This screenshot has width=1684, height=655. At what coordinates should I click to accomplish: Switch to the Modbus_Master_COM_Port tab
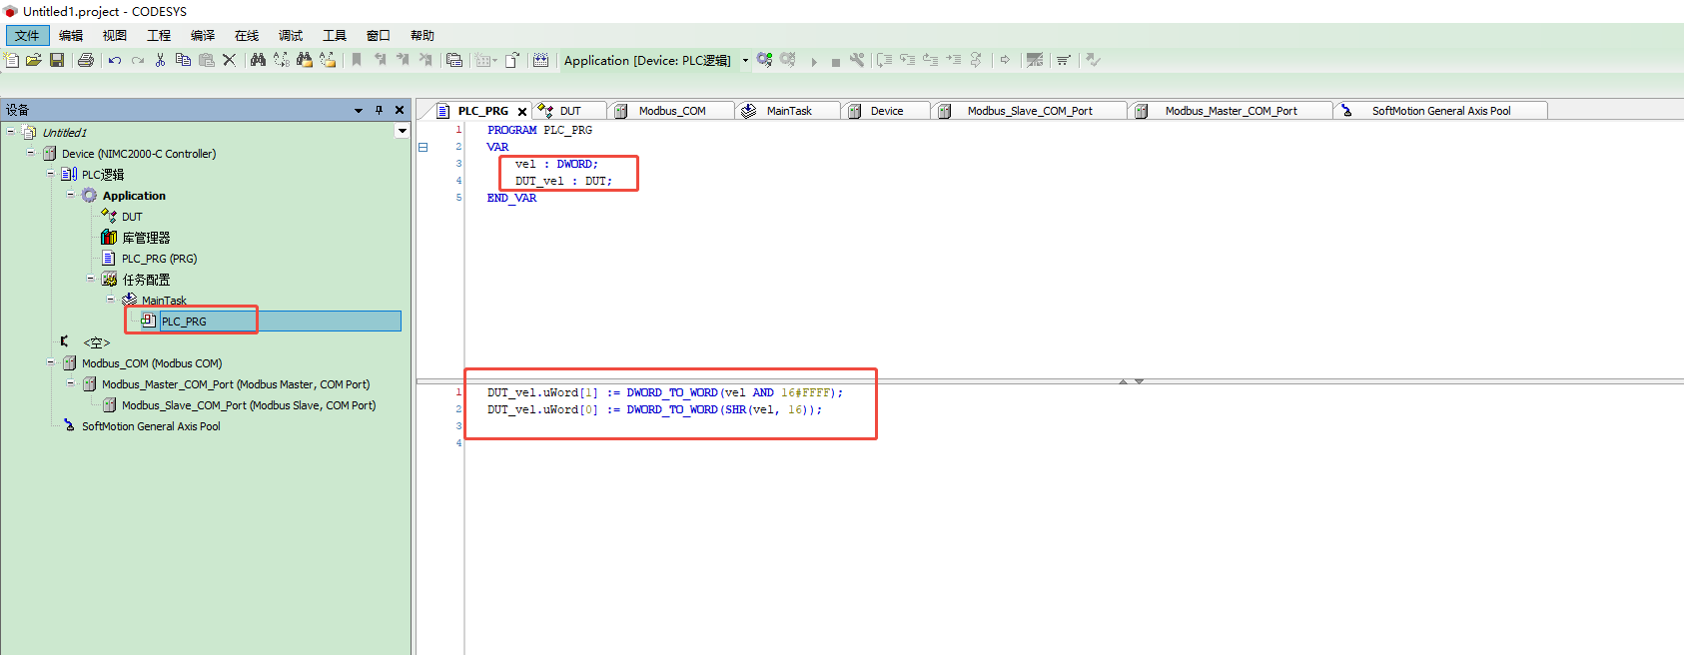[x=1231, y=111]
